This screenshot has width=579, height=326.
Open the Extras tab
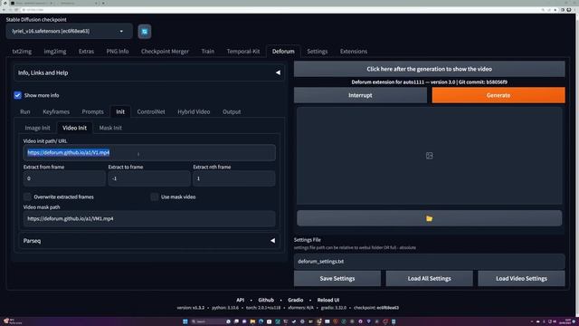[86, 52]
